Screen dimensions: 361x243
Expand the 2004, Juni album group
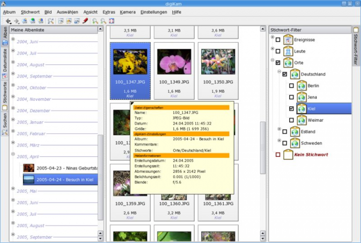(x=13, y=39)
